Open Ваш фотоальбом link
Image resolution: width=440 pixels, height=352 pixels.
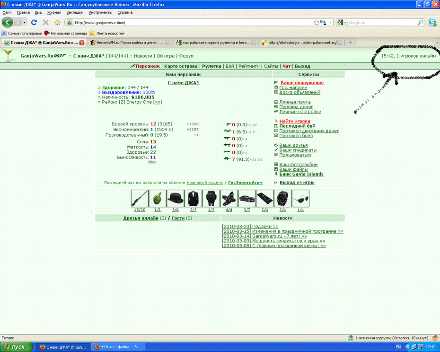point(298,165)
